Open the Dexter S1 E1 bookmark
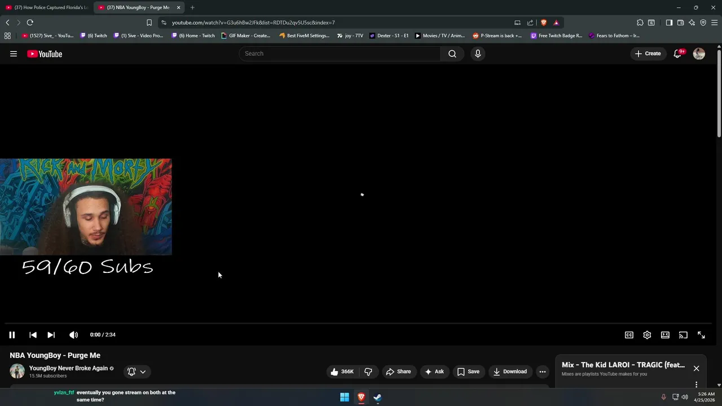Viewport: 722px width, 406px height. coord(389,36)
